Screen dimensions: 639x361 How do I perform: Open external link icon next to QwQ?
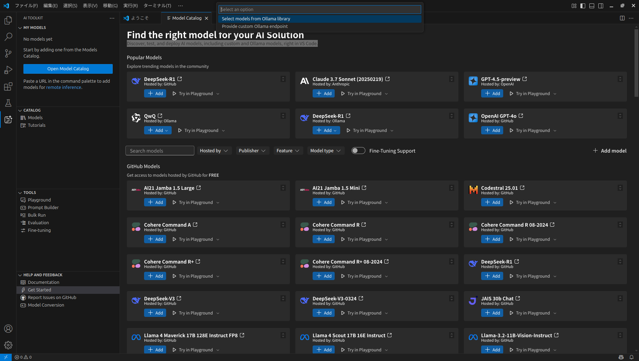[x=160, y=116]
